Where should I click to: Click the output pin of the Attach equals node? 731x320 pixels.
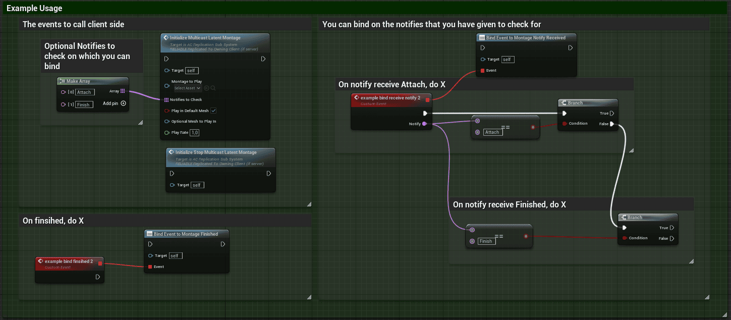coord(532,127)
